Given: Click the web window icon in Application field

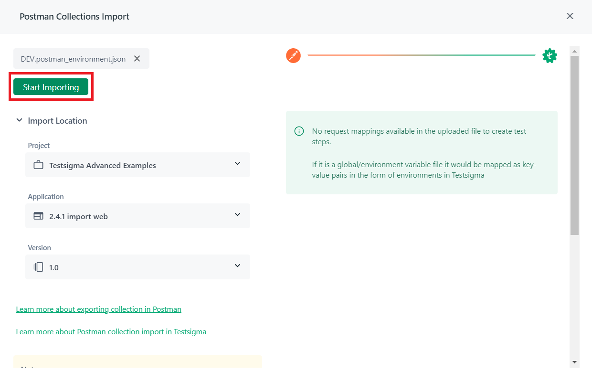Looking at the screenshot, I should pyautogui.click(x=38, y=216).
